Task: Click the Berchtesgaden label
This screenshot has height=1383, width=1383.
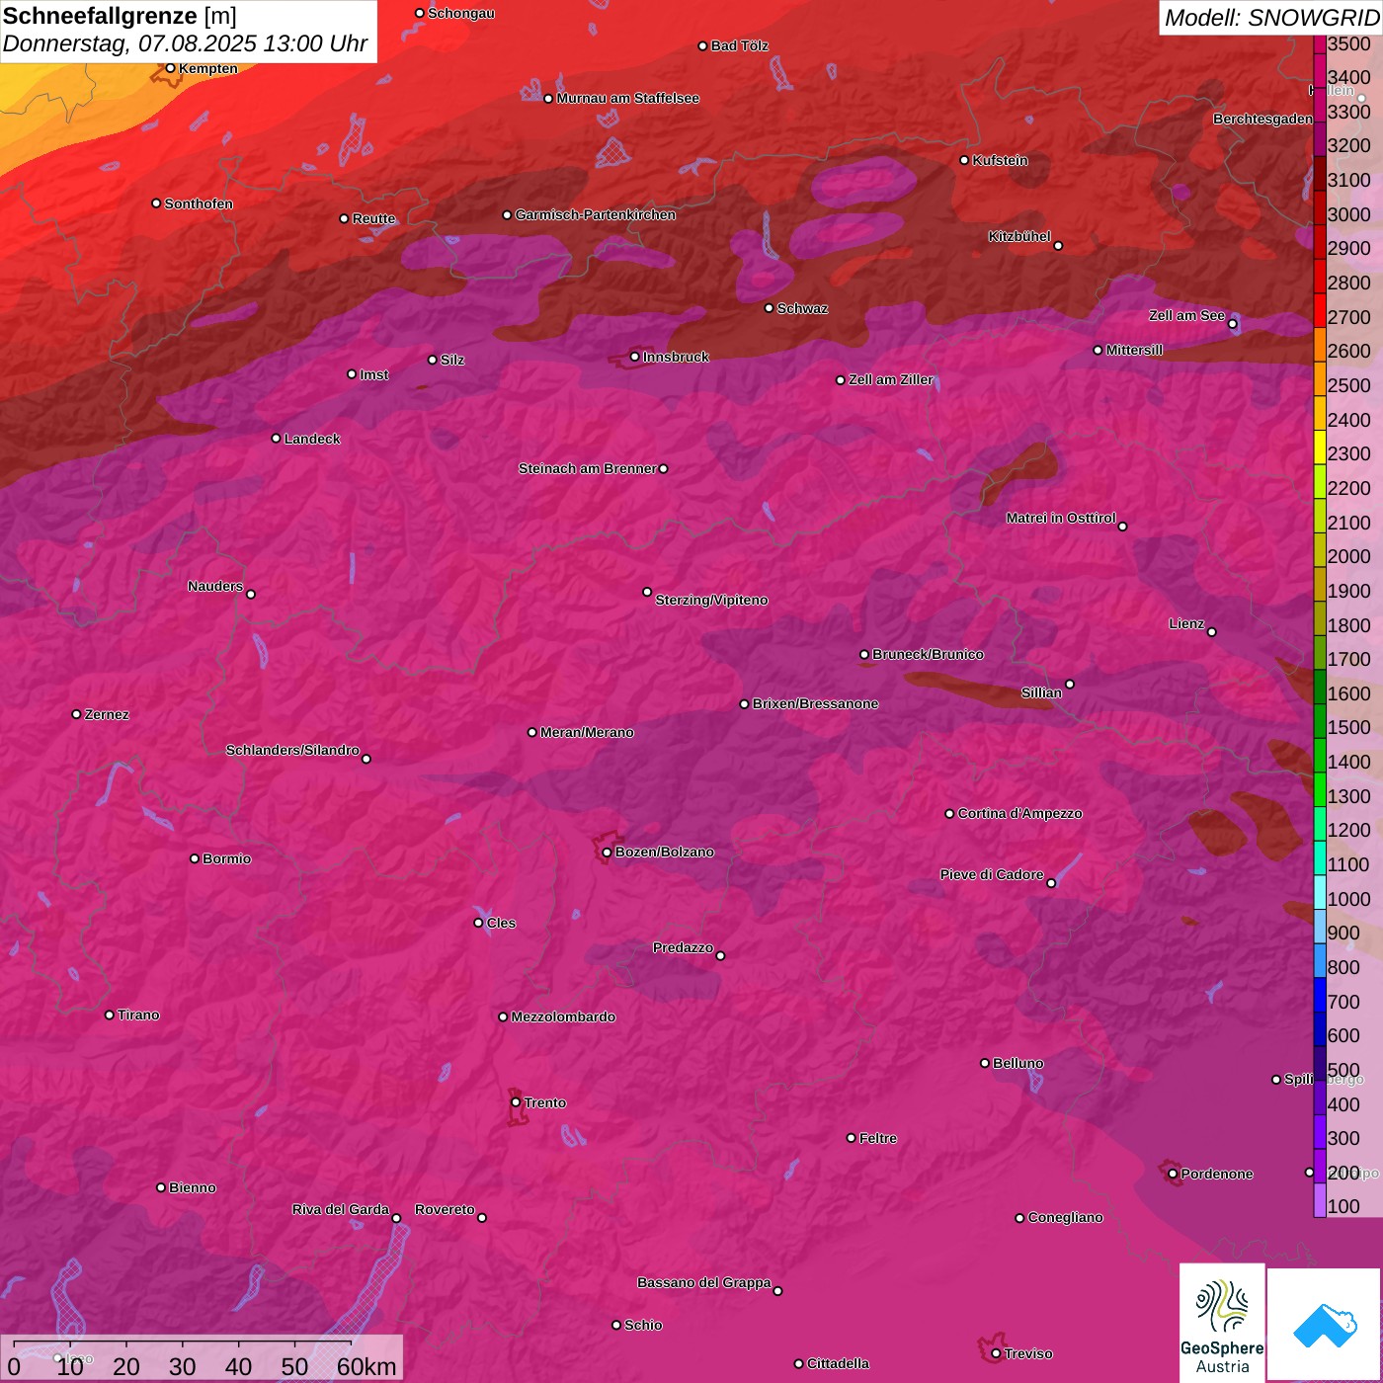Action: (x=1263, y=119)
